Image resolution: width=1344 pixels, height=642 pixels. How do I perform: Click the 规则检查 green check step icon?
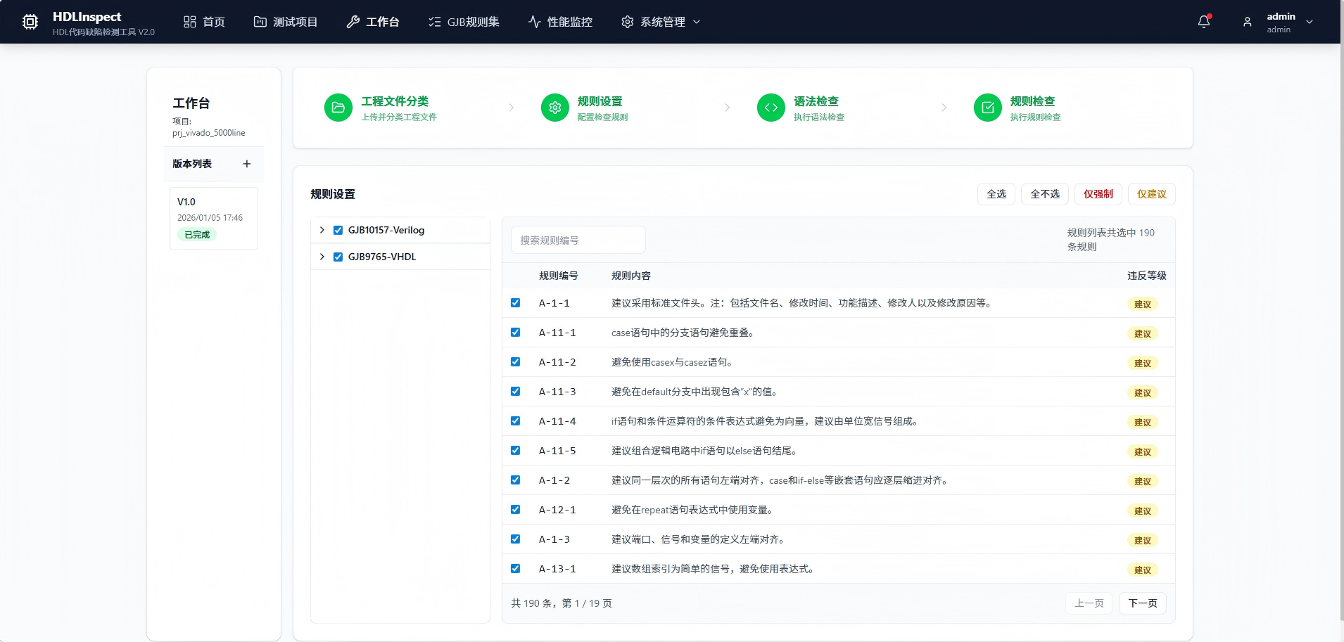click(987, 108)
